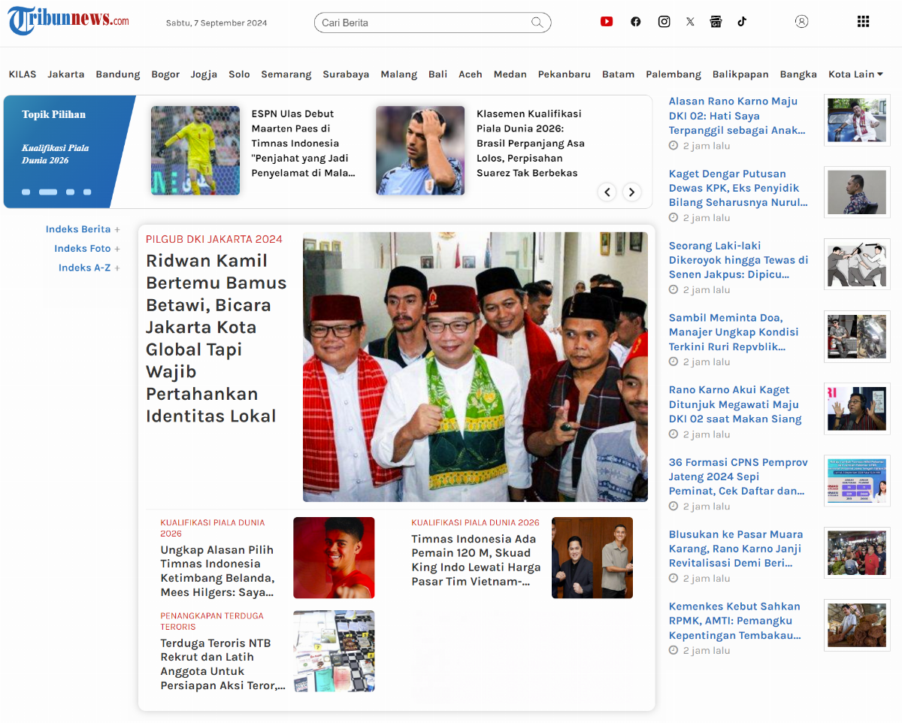Viewport: 902px width, 723px height.
Task: Open the e-paper/print icon
Action: click(716, 21)
